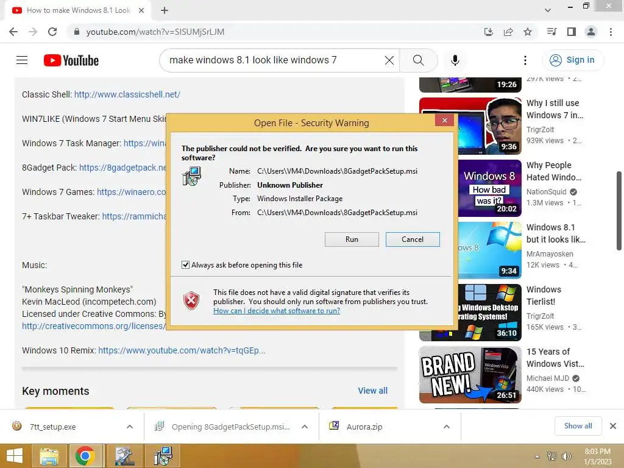This screenshot has height=468, width=624.
Task: Click Sign in on YouTube
Action: 573,60
